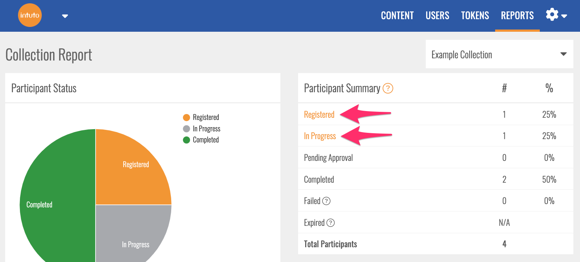Image resolution: width=580 pixels, height=262 pixels.
Task: Select the Reports tab
Action: (x=517, y=15)
